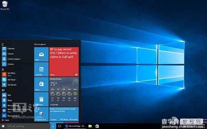Jump using the letter G header
This screenshot has width=207, height=129.
click(x=3, y=69)
